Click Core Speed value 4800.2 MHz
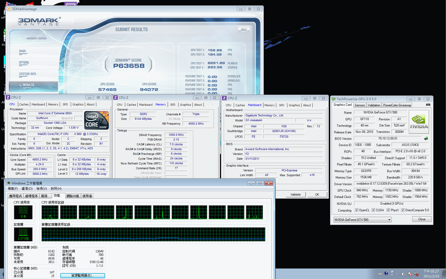This screenshot has height=279, width=446. pyautogui.click(x=40, y=160)
